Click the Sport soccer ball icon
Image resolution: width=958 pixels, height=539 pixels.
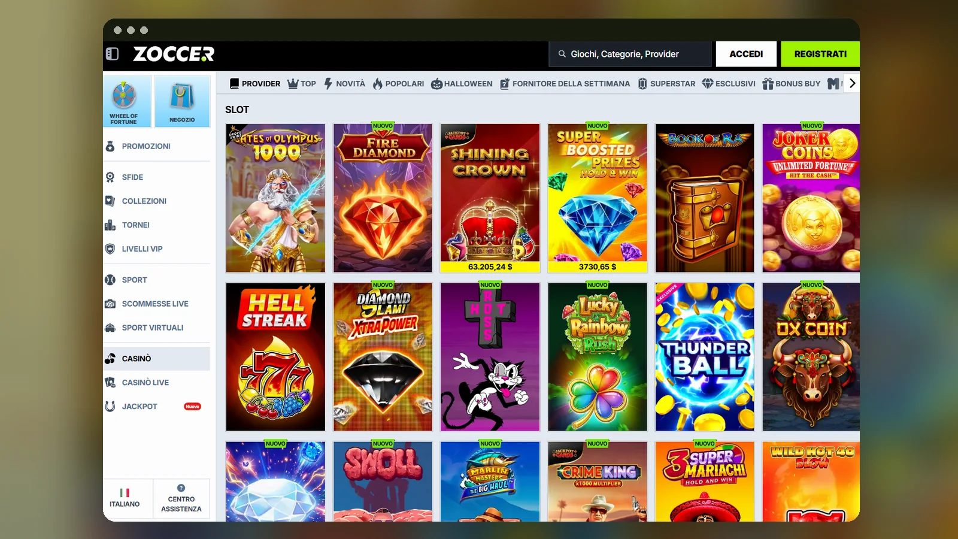(x=110, y=280)
